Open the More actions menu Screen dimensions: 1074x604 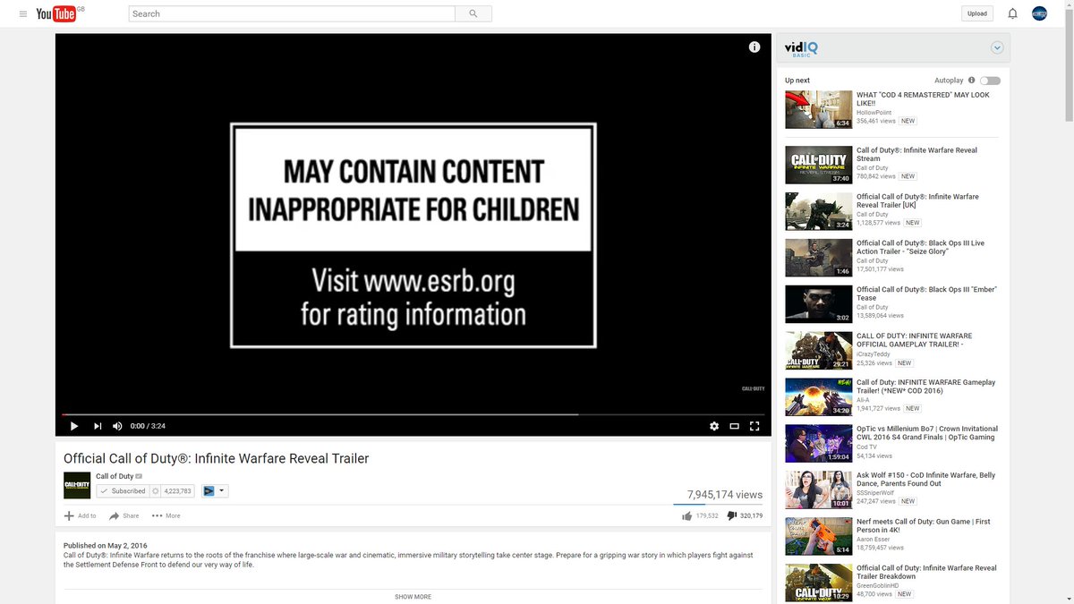pyautogui.click(x=166, y=515)
